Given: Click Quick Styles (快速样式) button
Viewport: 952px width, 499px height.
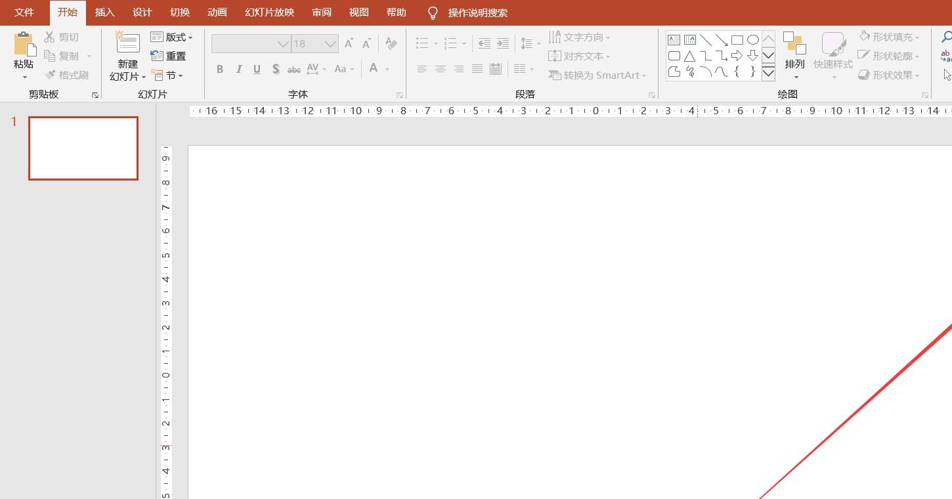Looking at the screenshot, I should pos(833,56).
